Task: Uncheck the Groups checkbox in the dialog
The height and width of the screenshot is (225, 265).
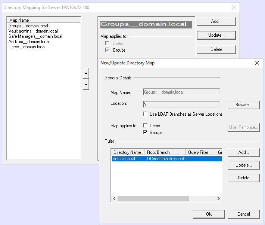Action: coord(145,132)
